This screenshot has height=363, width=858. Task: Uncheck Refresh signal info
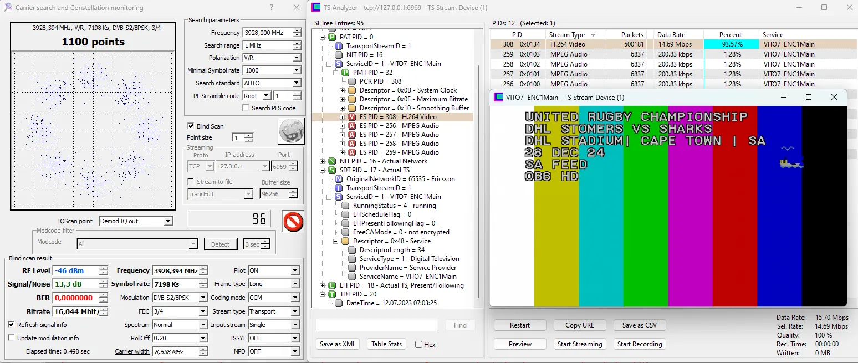click(12, 325)
